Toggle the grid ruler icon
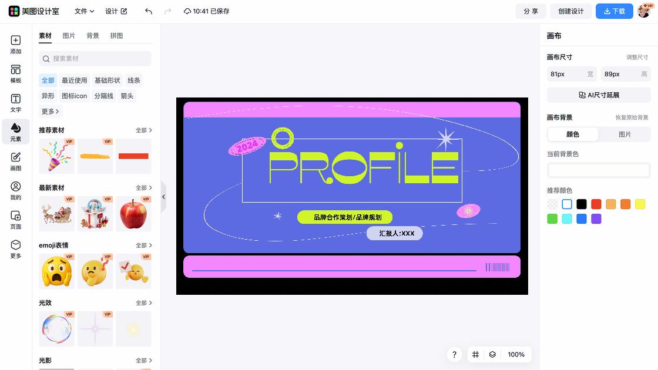Screen dimensions: 658x370 coord(475,355)
